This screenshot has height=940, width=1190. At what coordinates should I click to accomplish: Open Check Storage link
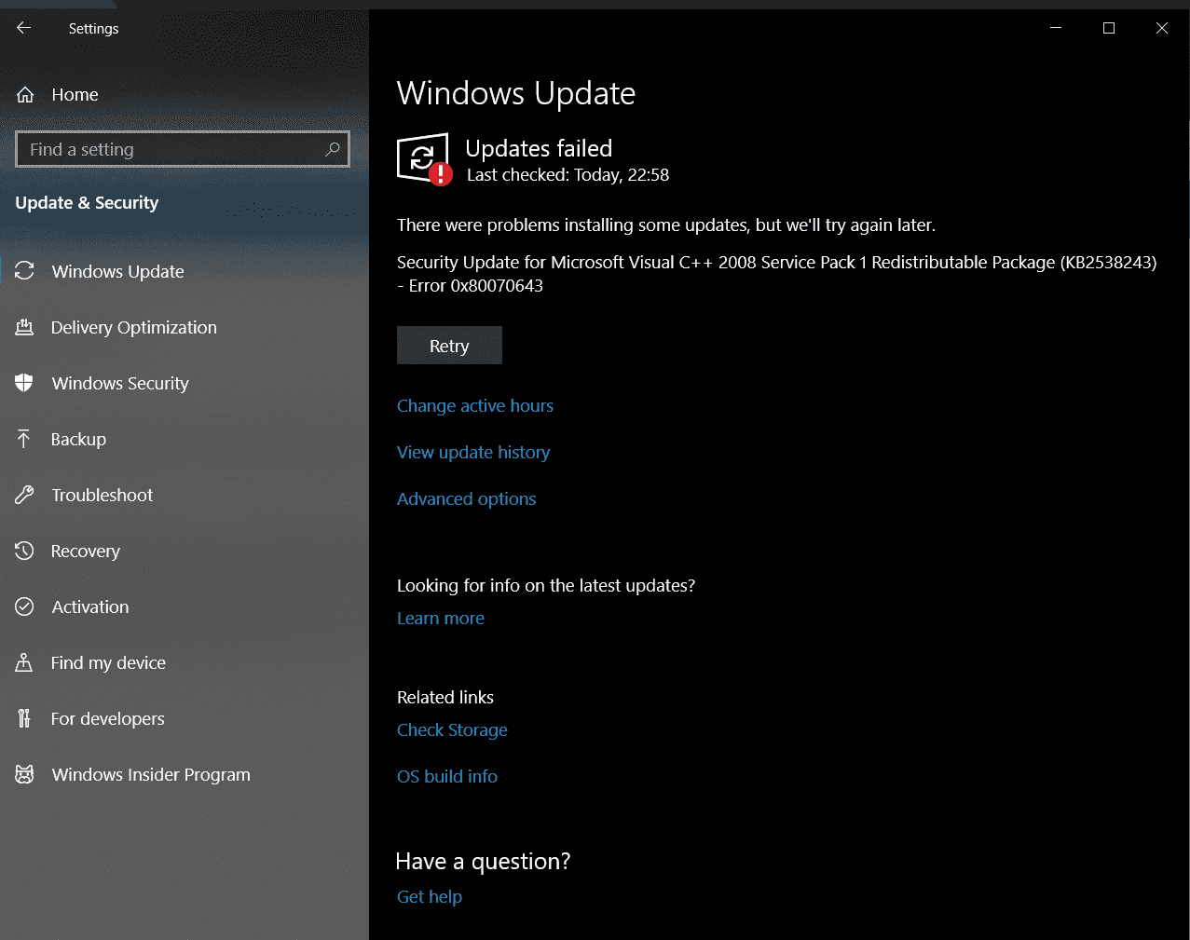(x=452, y=730)
